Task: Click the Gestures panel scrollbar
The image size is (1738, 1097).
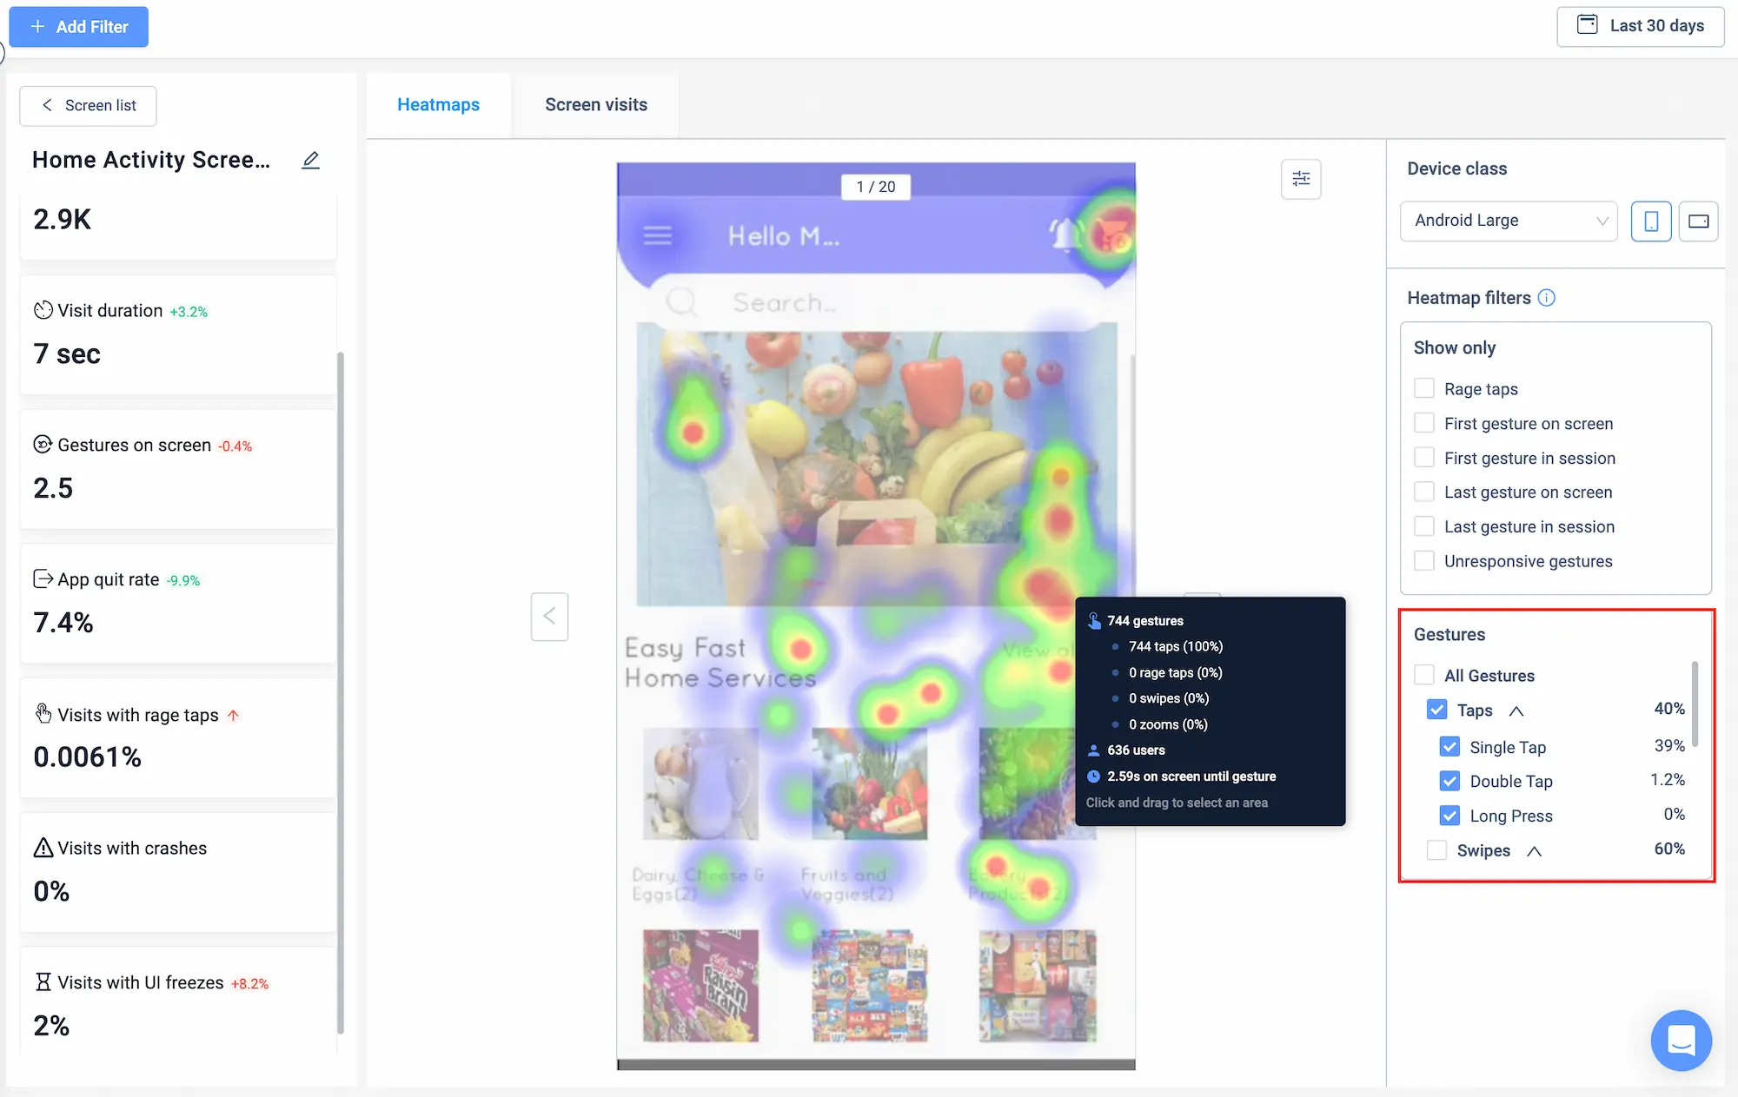Action: click(x=1695, y=704)
